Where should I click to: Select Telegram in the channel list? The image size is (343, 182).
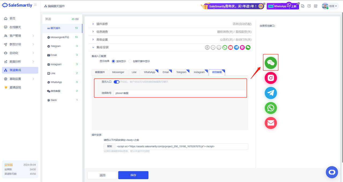click(62, 46)
